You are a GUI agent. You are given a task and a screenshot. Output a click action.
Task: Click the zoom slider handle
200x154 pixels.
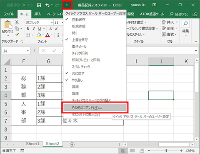pos(166,151)
